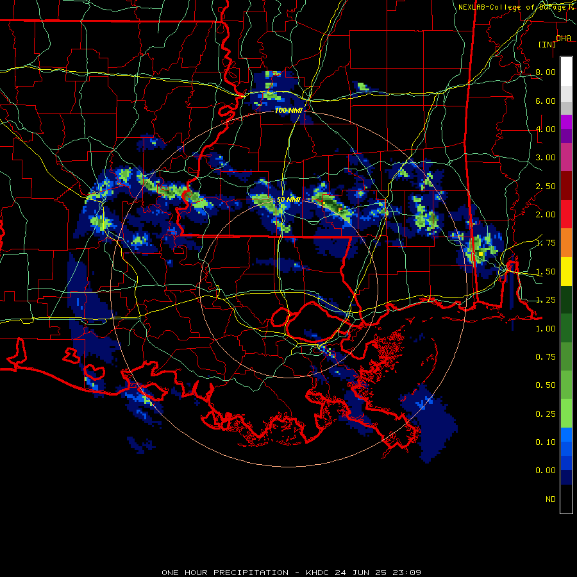Viewport: 577px width, 577px height.
Task: Click the 8.00 legend value
Action: point(546,72)
